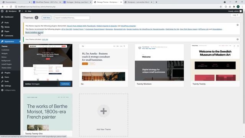The width and height of the screenshot is (245, 138).
Task: Click the Add New Theme plus tile
Action: pos(103,115)
